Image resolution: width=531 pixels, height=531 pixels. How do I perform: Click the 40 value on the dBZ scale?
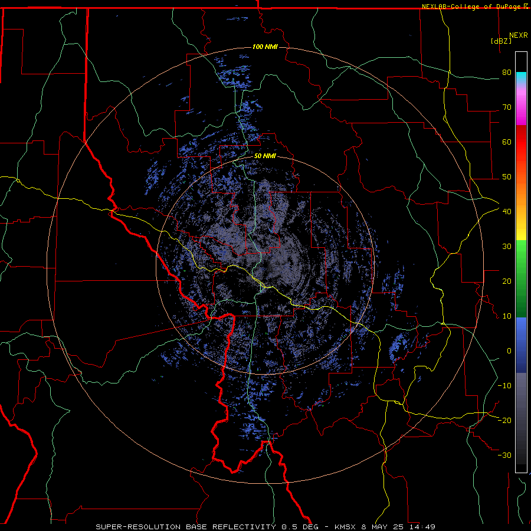507,212
